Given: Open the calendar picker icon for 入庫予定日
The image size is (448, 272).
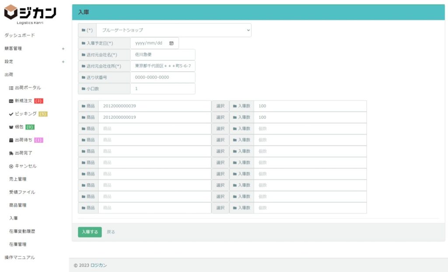Looking at the screenshot, I should coord(171,43).
